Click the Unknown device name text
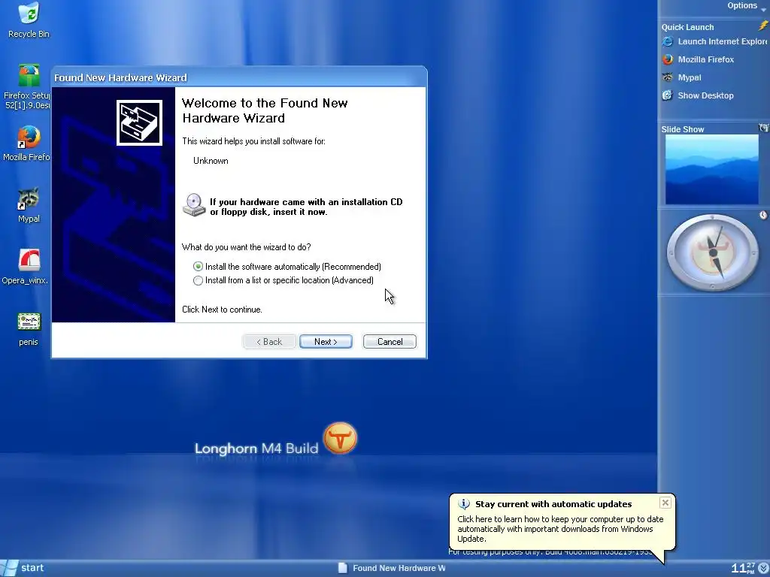 coord(211,161)
